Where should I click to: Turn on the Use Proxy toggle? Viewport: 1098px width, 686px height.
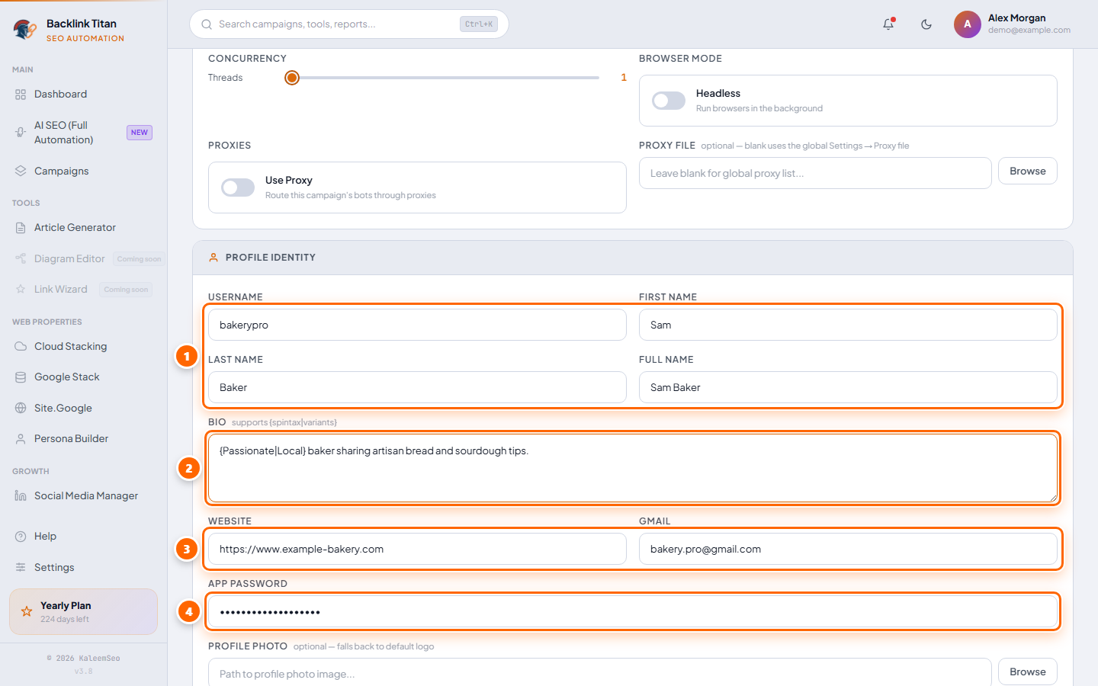(238, 188)
